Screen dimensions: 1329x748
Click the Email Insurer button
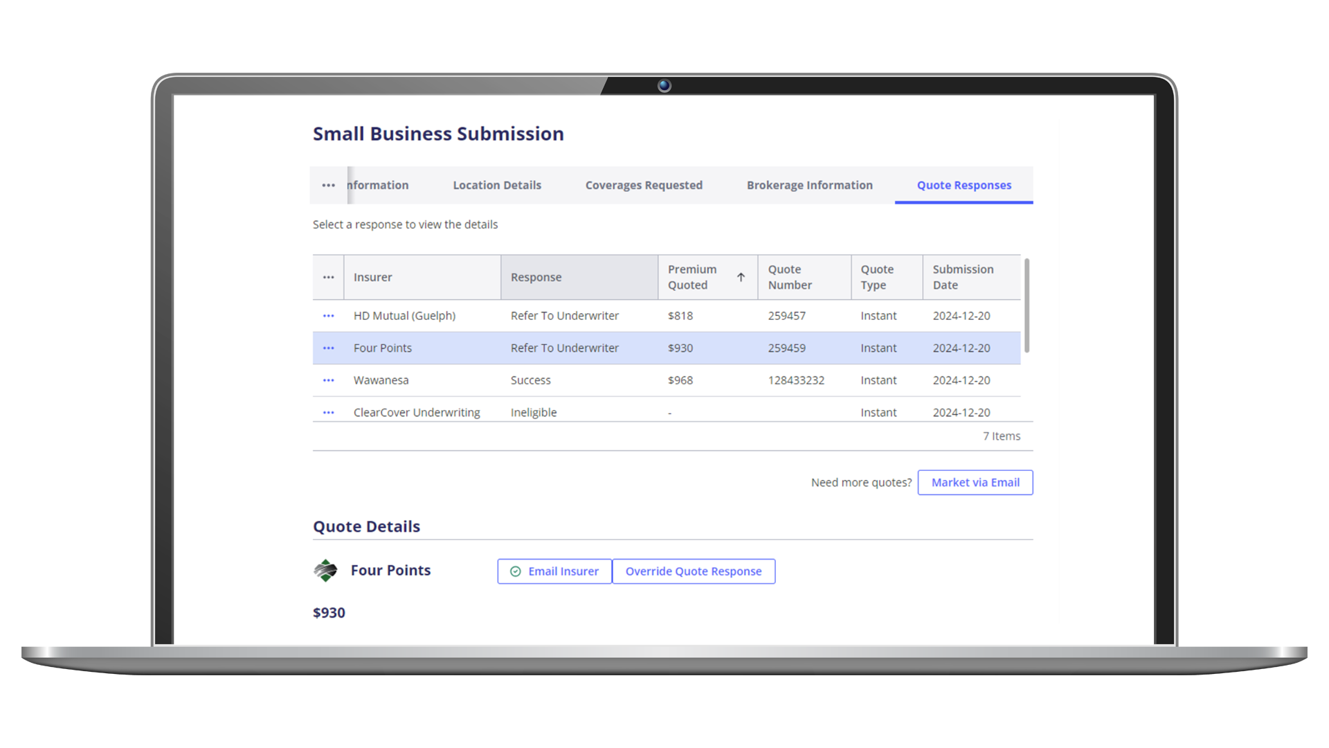[554, 571]
